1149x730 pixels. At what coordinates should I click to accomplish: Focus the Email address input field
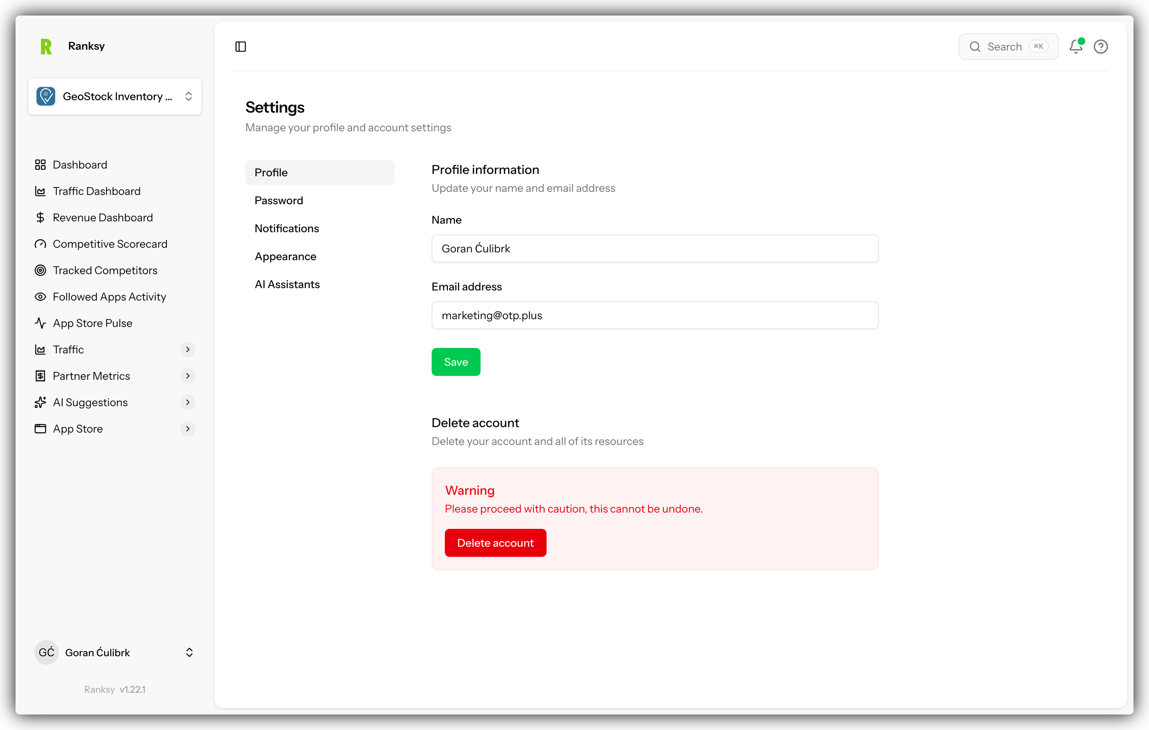tap(655, 315)
